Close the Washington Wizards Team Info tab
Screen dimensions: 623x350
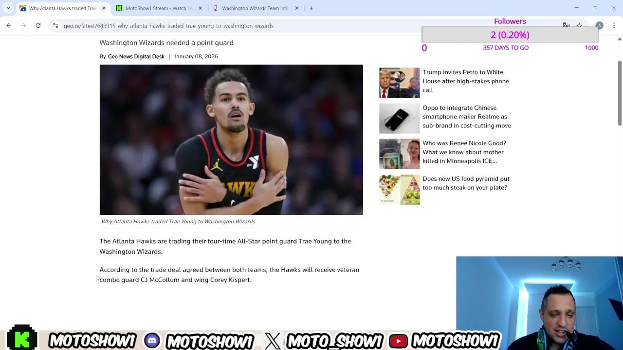click(x=296, y=8)
